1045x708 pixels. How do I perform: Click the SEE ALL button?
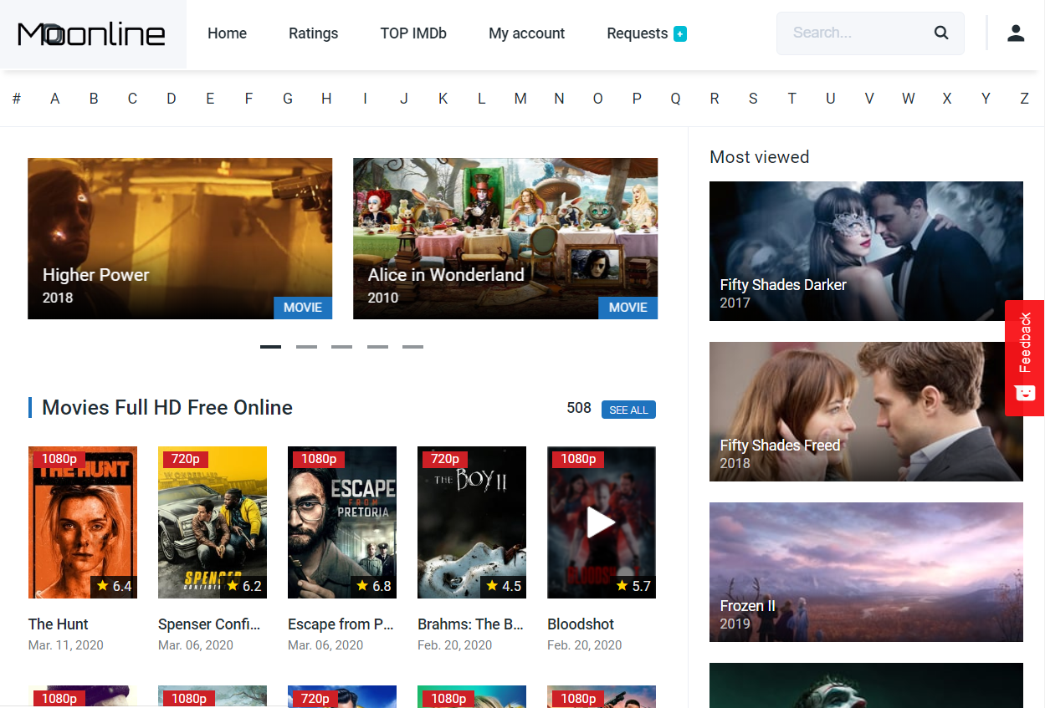(628, 410)
